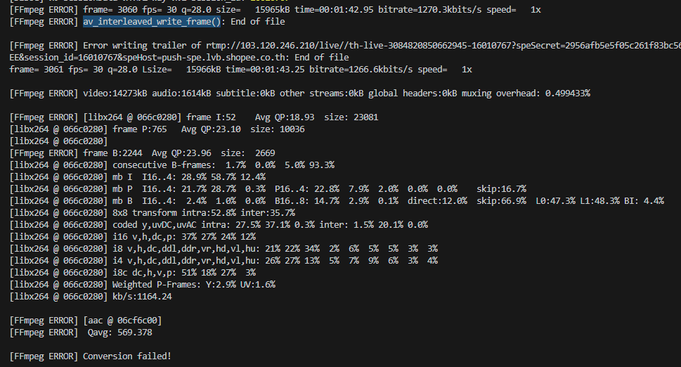Viewport: 681px width, 367px height.
Task: Click the '8x8 transform intra:52.8%' line
Action: [x=153, y=213]
